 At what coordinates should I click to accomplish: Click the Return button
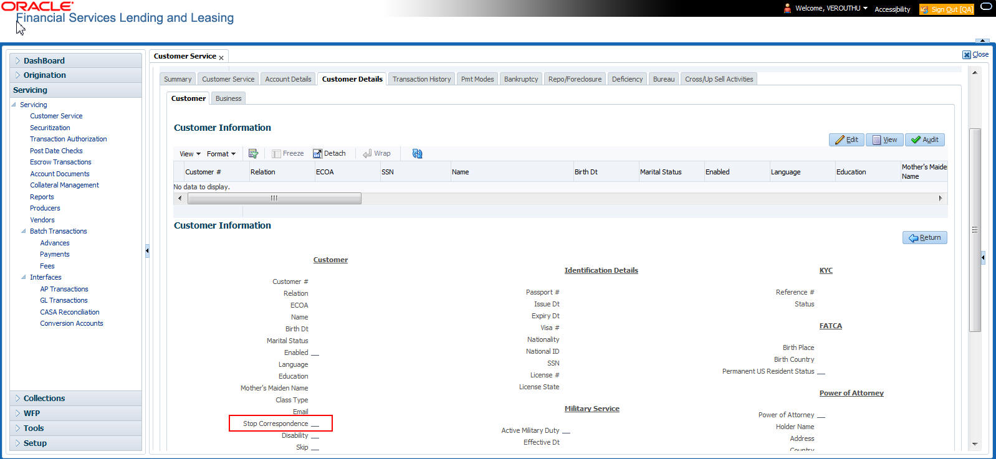click(x=925, y=237)
